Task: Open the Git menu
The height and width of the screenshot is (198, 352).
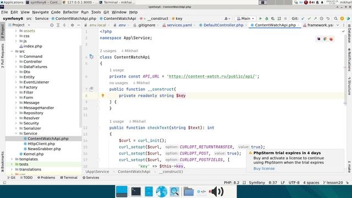Action: click(x=106, y=12)
